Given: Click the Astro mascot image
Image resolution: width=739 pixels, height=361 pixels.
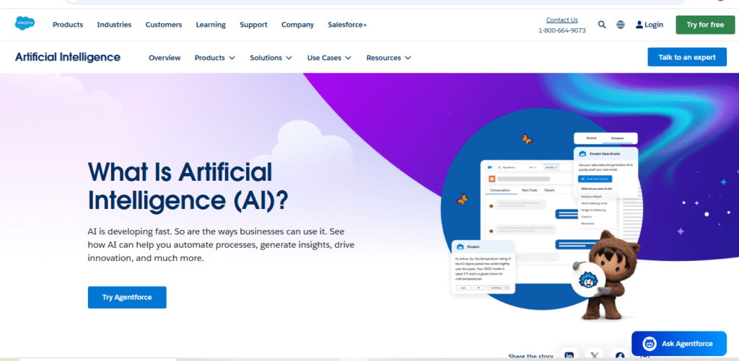Looking at the screenshot, I should coord(605,275).
